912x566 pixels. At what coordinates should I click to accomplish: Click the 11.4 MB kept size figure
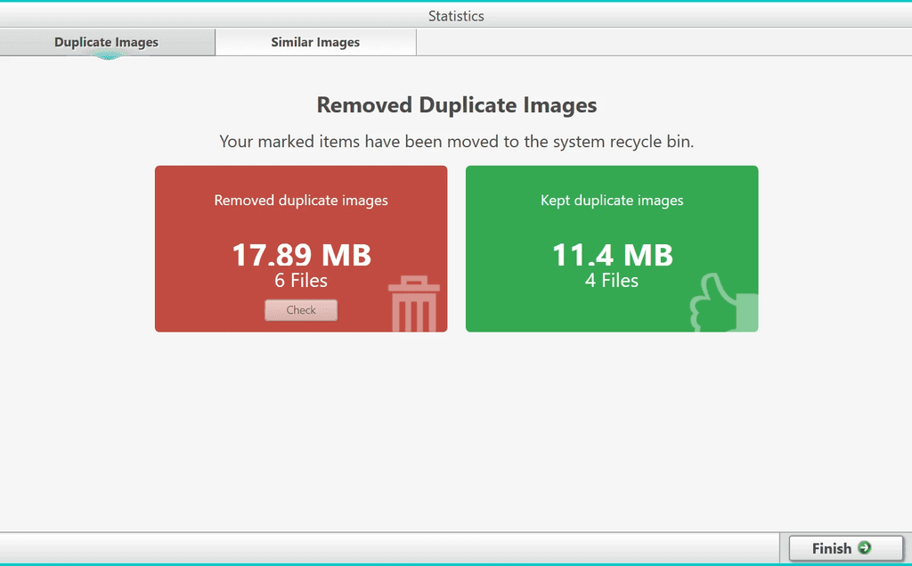611,255
